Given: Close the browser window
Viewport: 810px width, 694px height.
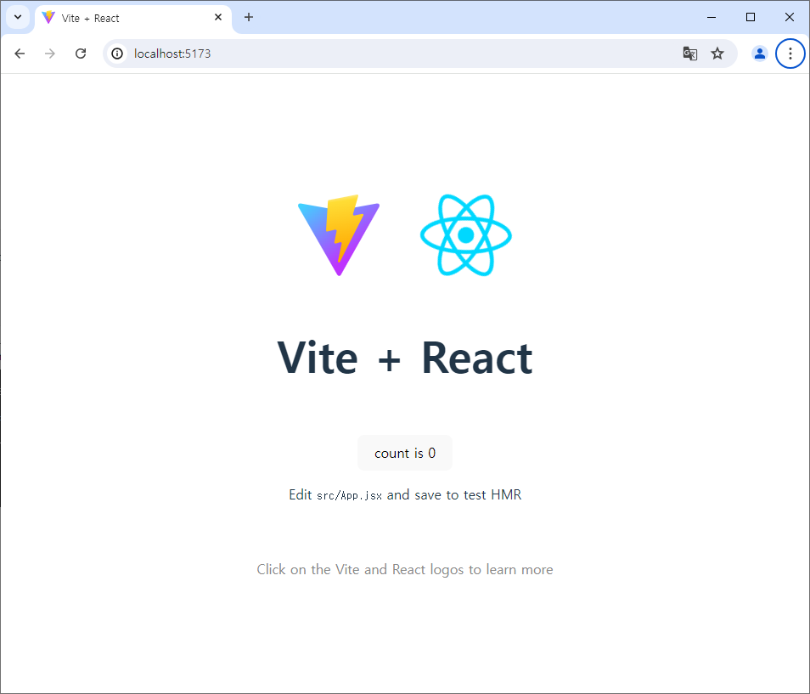Looking at the screenshot, I should pos(790,18).
